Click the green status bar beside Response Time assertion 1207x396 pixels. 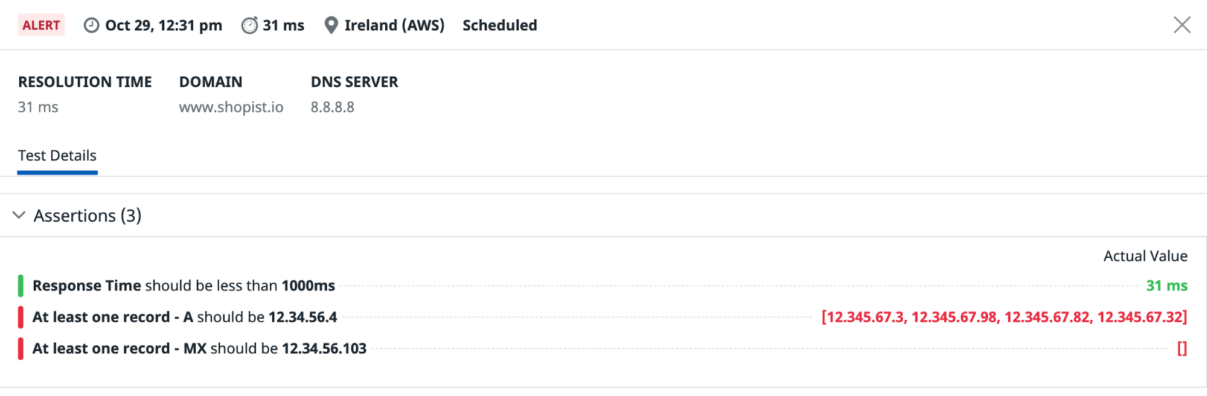click(22, 285)
